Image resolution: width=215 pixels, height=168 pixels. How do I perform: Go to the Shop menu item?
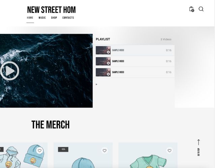(54, 18)
